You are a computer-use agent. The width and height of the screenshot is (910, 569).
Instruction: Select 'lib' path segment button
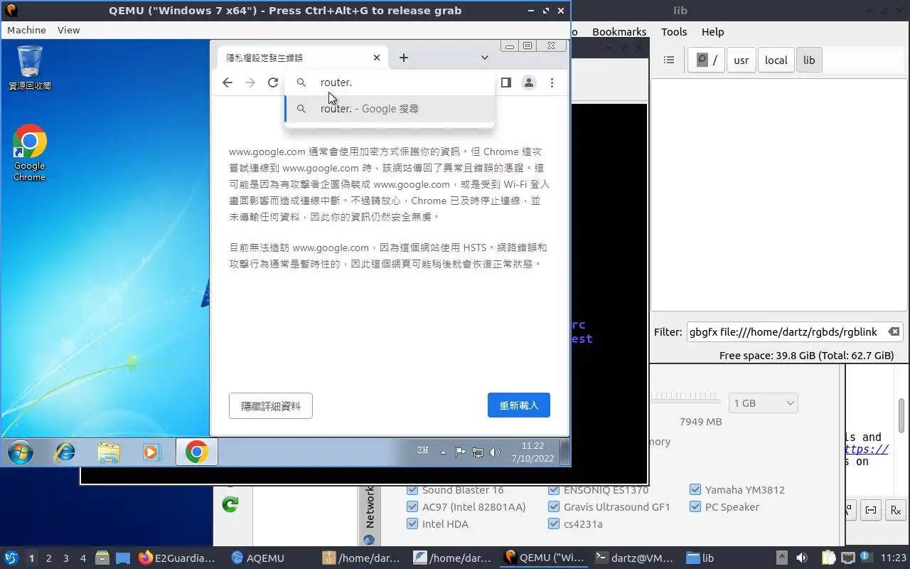[809, 60]
